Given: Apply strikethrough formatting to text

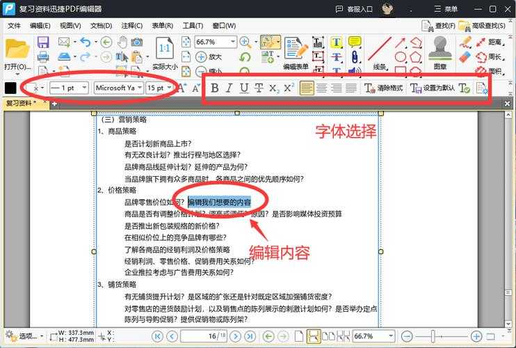Looking at the screenshot, I should (259, 88).
